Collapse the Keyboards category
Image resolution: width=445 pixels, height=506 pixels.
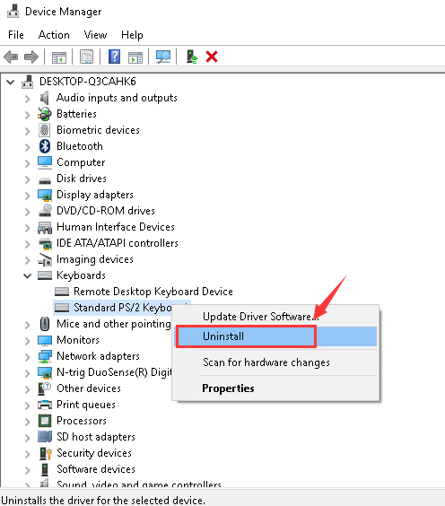(28, 275)
